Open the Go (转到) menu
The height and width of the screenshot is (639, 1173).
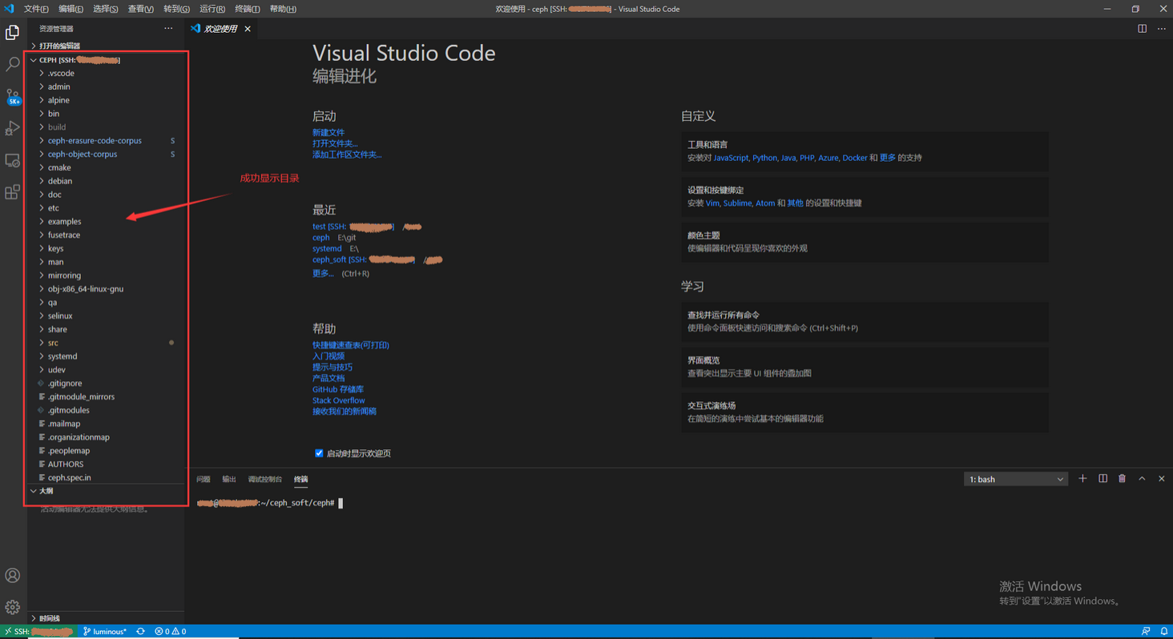pos(176,9)
